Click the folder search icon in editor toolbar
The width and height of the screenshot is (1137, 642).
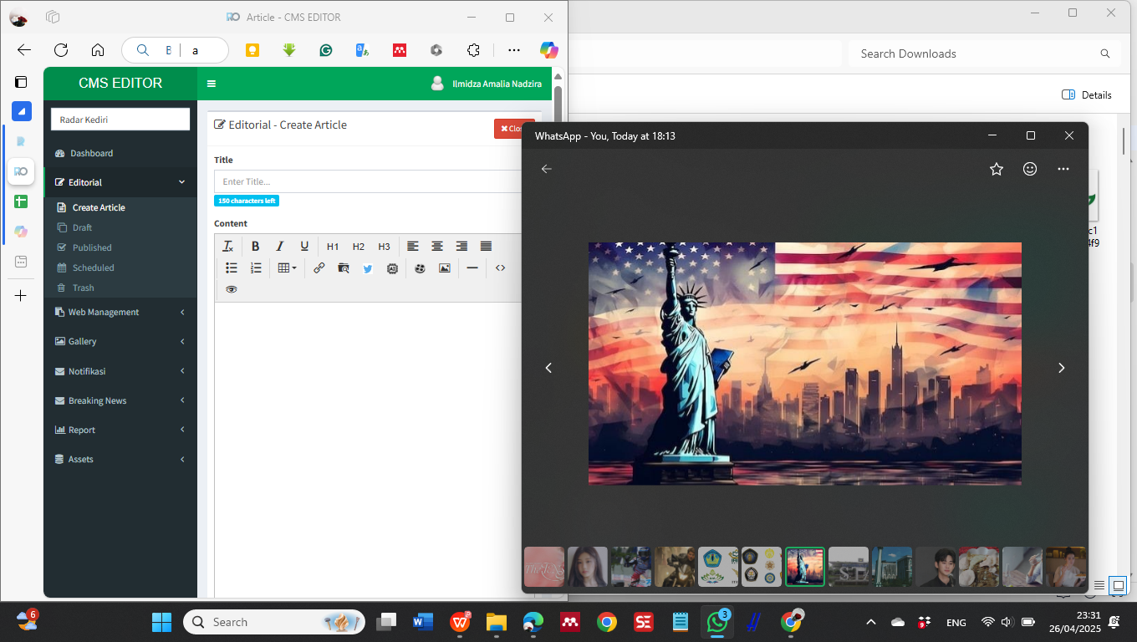[x=344, y=268]
